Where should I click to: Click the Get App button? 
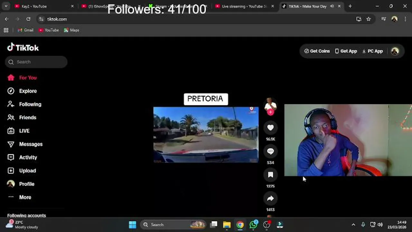(346, 51)
